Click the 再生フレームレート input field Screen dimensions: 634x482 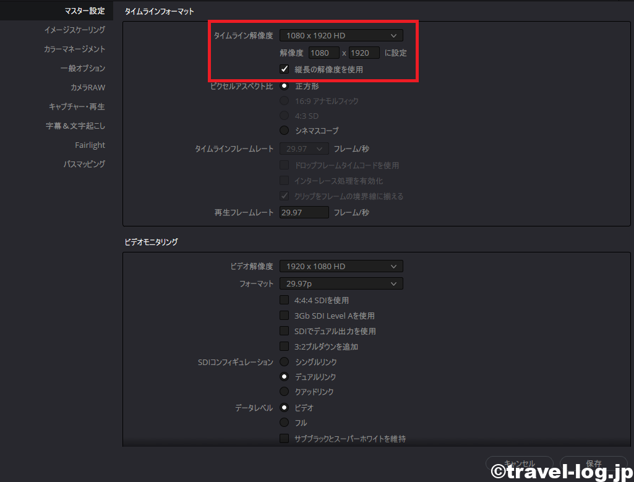pos(304,212)
